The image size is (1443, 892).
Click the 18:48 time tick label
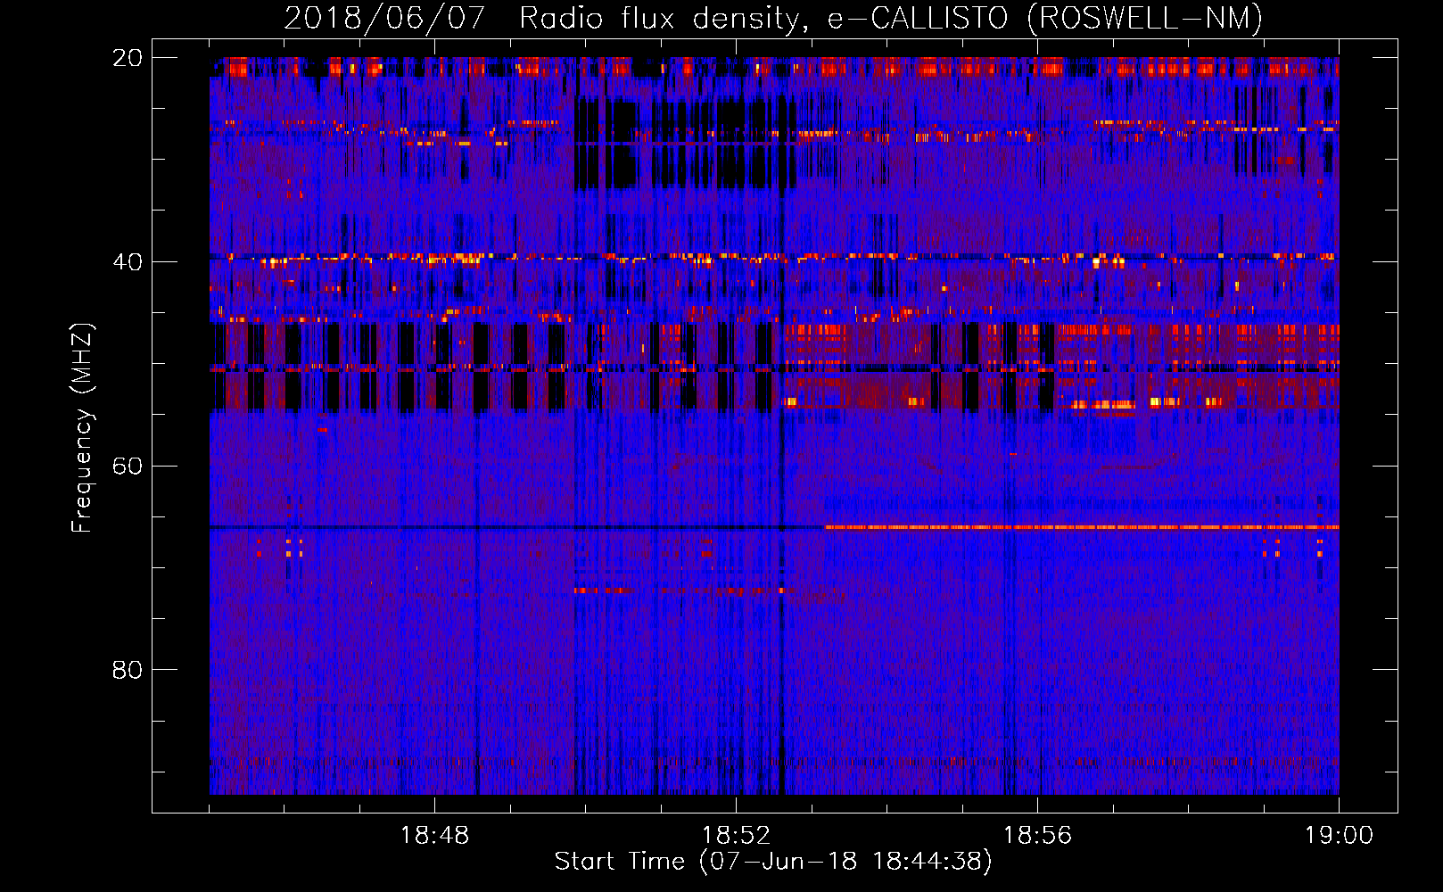[x=434, y=836]
